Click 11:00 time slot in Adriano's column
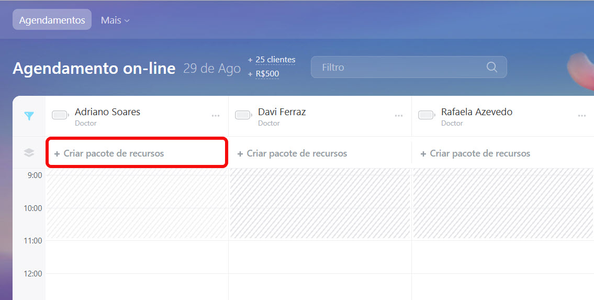Screen dimensions: 594x300 [137, 257]
